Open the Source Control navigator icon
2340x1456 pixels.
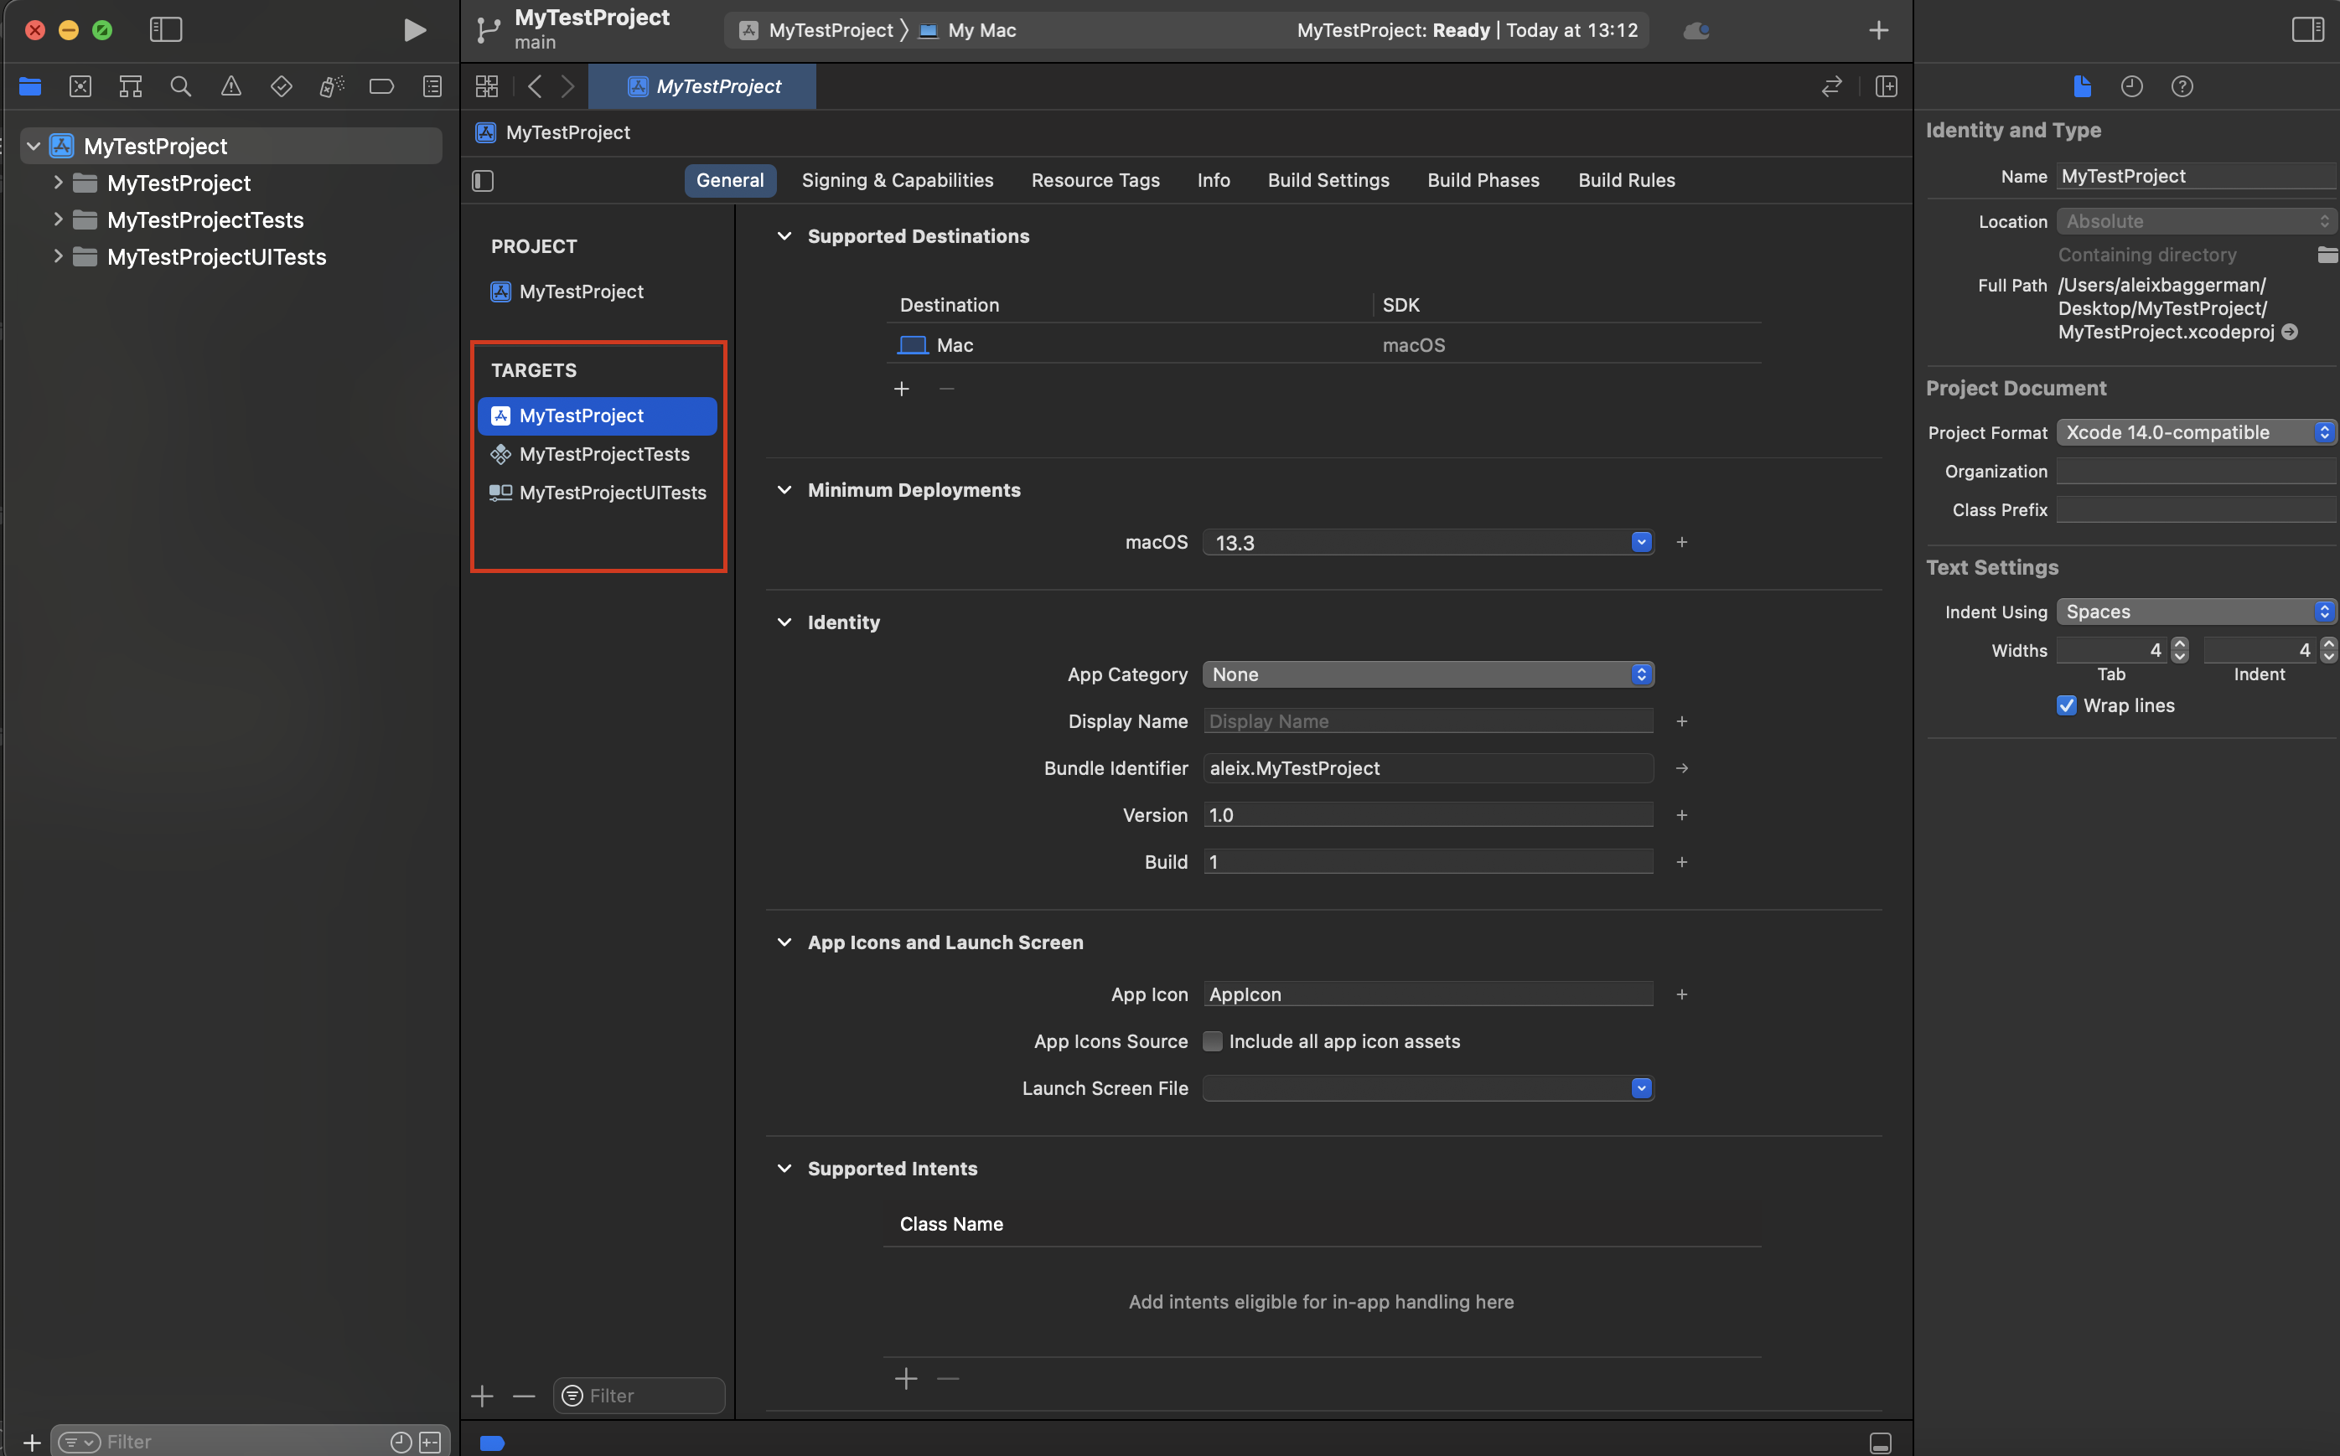click(80, 86)
